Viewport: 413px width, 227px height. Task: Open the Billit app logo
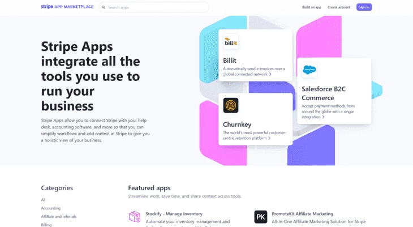pos(231,42)
